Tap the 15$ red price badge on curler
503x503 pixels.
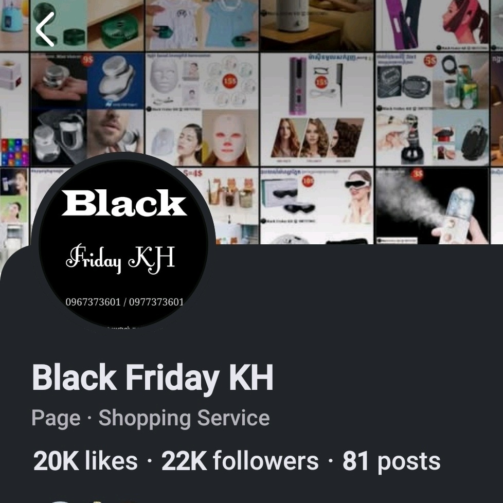pyautogui.click(x=321, y=82)
